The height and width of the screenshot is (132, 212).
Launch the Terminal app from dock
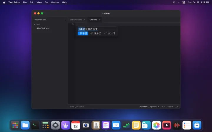pos(35,125)
